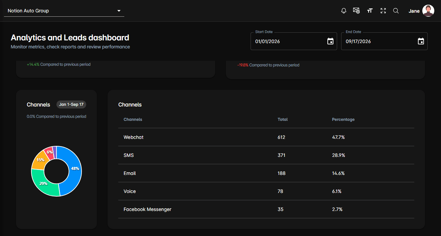Viewport: 441px width, 236px height.
Task: Expand the Notion Auto Group dropdown
Action: pyautogui.click(x=64, y=11)
